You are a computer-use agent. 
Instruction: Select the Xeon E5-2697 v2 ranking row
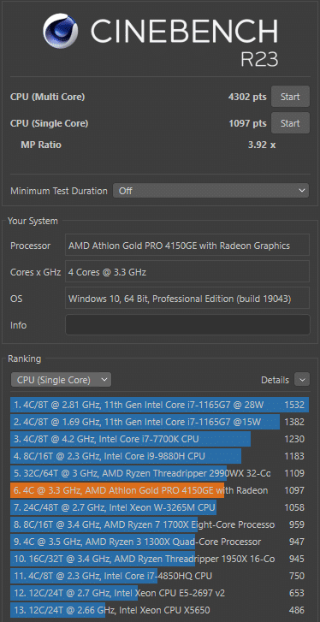point(159,593)
